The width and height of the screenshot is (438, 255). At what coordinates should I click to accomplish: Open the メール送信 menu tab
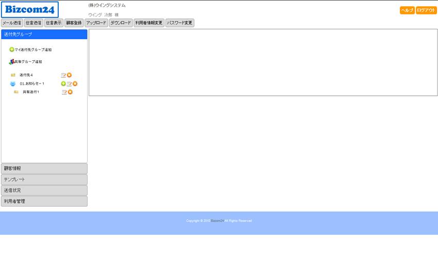point(12,23)
